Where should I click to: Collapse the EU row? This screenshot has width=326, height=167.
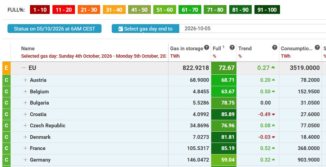click(x=24, y=68)
